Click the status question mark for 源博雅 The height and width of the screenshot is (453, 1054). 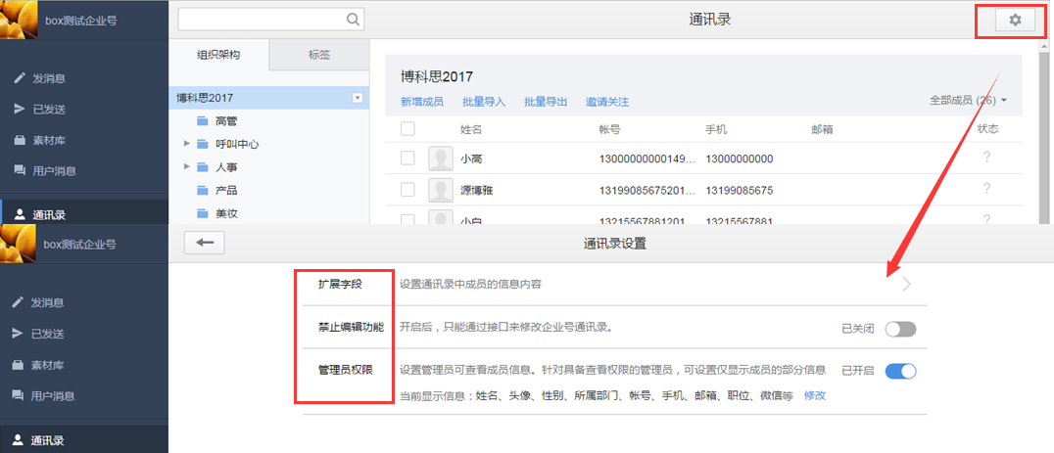986,189
